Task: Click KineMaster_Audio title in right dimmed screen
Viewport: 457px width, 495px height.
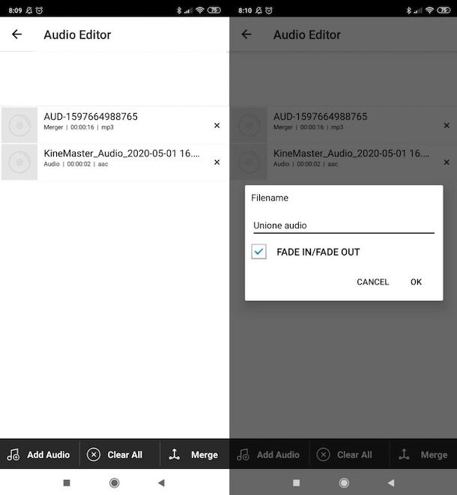Action: point(351,154)
